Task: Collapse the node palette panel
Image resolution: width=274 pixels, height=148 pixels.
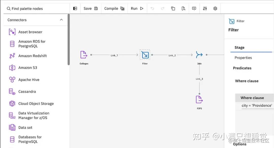Action: (x=75, y=8)
